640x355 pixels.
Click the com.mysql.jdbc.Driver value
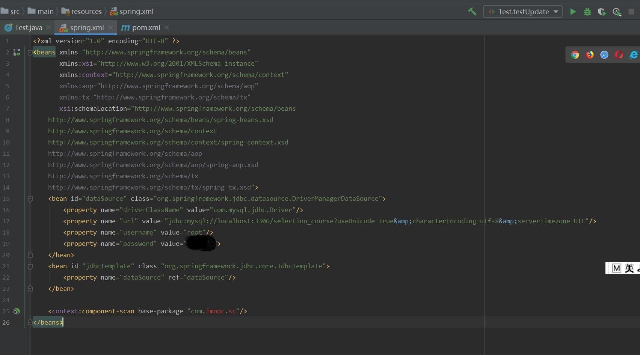(252, 210)
